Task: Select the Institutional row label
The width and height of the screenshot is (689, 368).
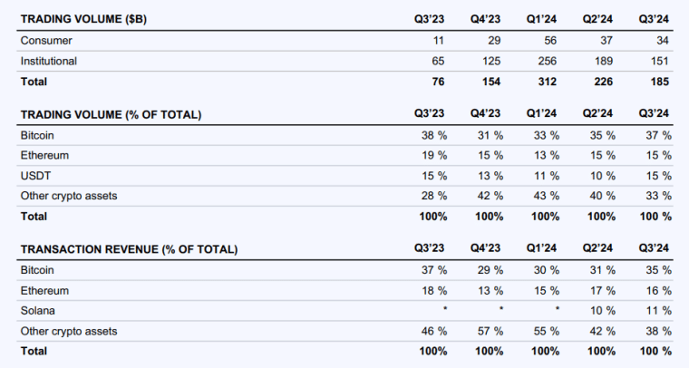Action: point(51,62)
